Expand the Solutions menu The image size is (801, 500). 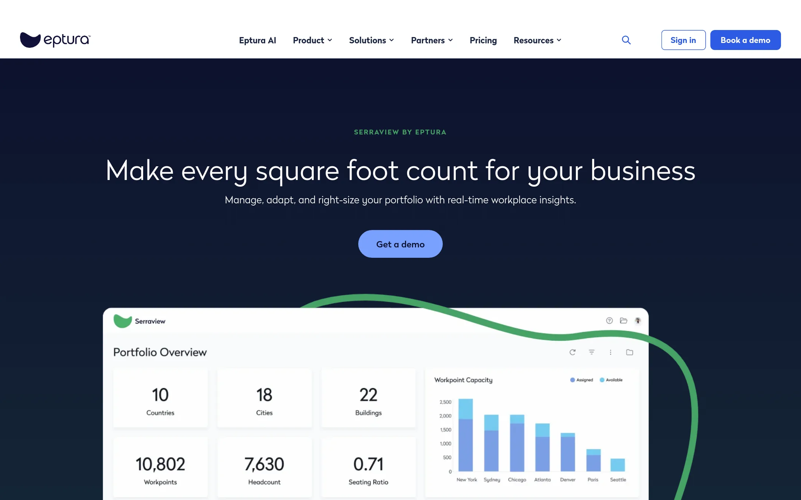371,40
